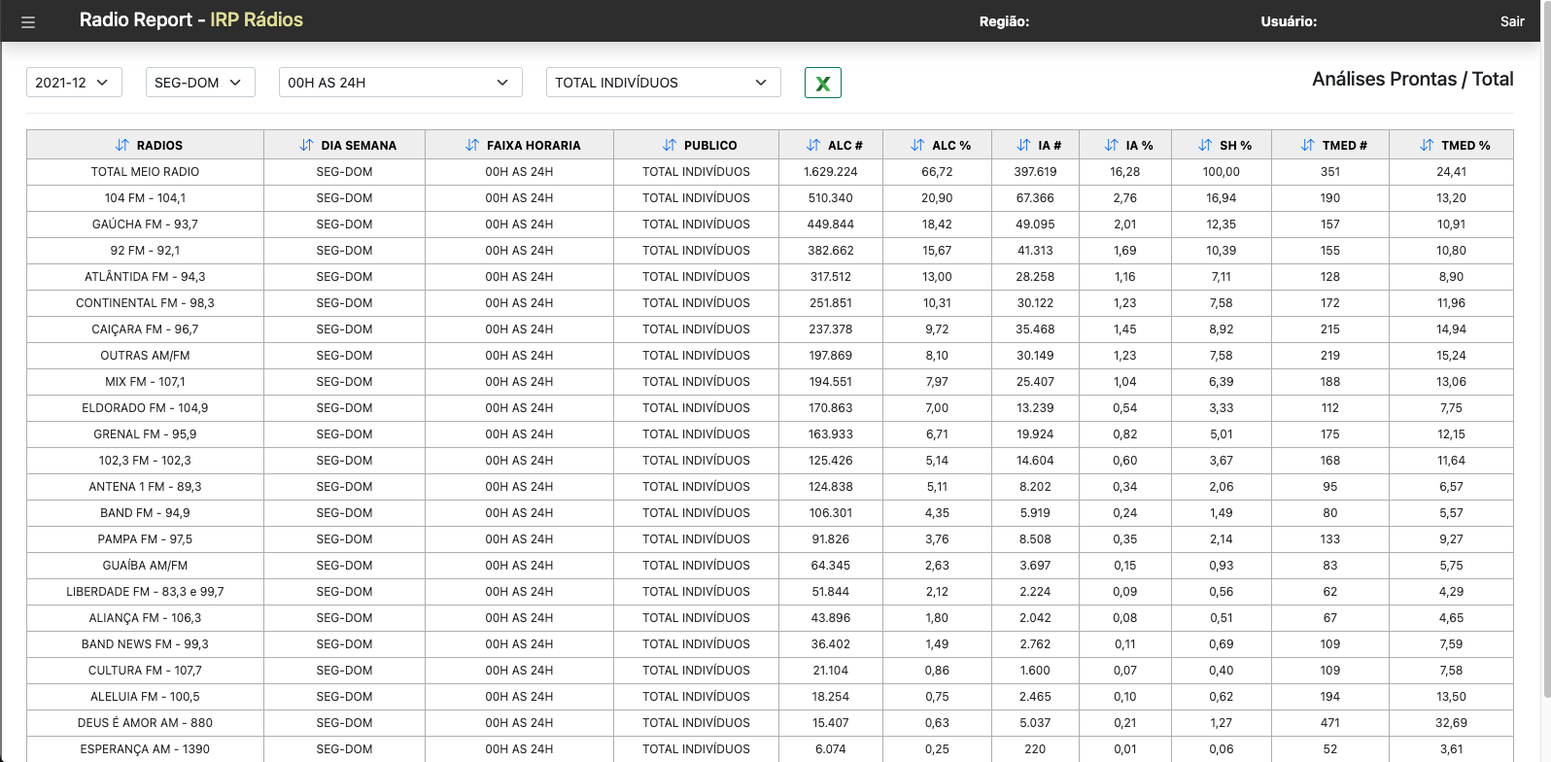Select the GAÚCHA FM - 93,7 cell
This screenshot has height=762, width=1551.
[145, 225]
